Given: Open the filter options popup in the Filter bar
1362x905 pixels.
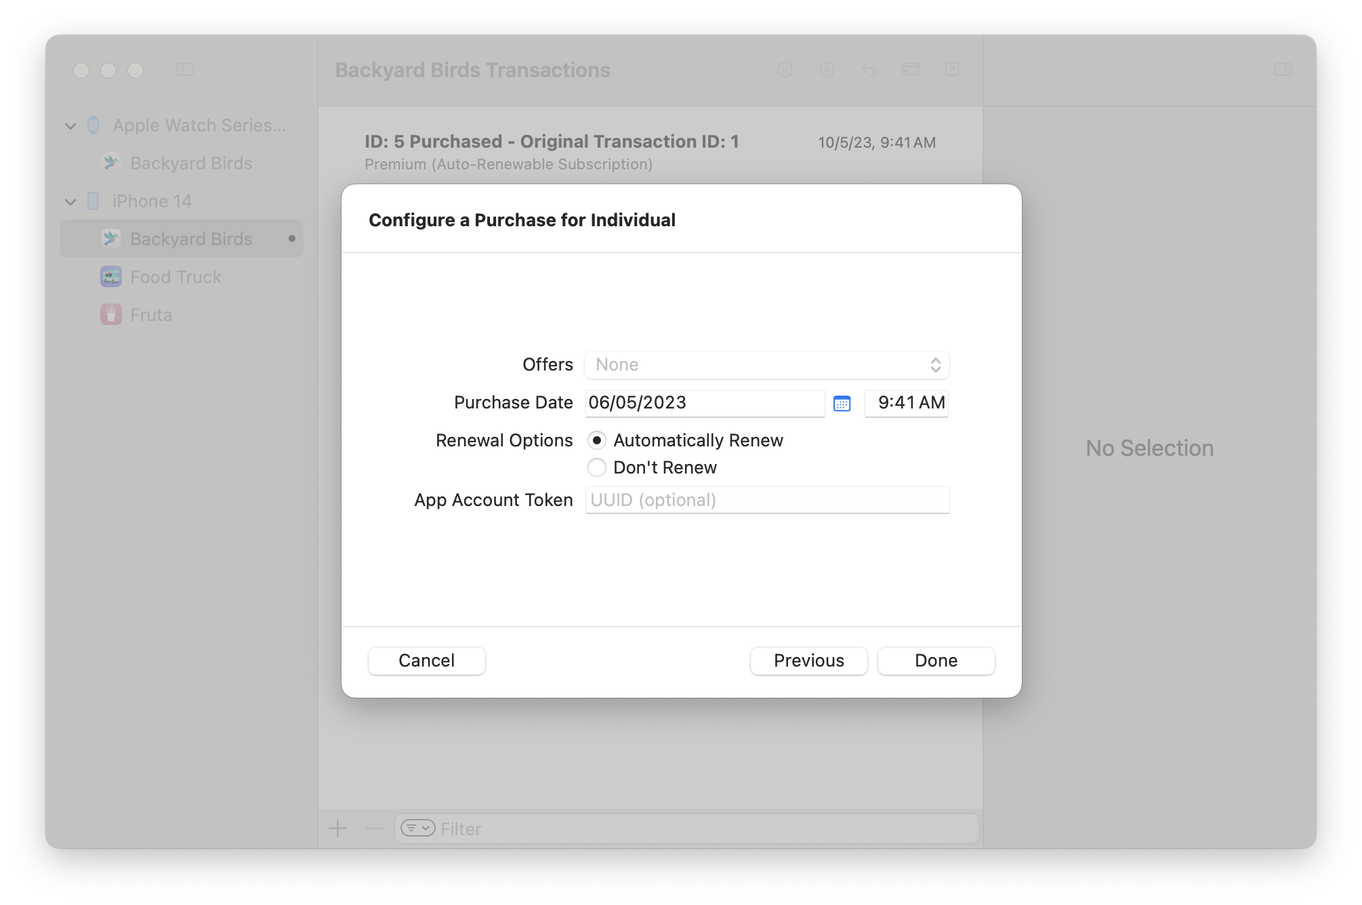Looking at the screenshot, I should click(417, 828).
